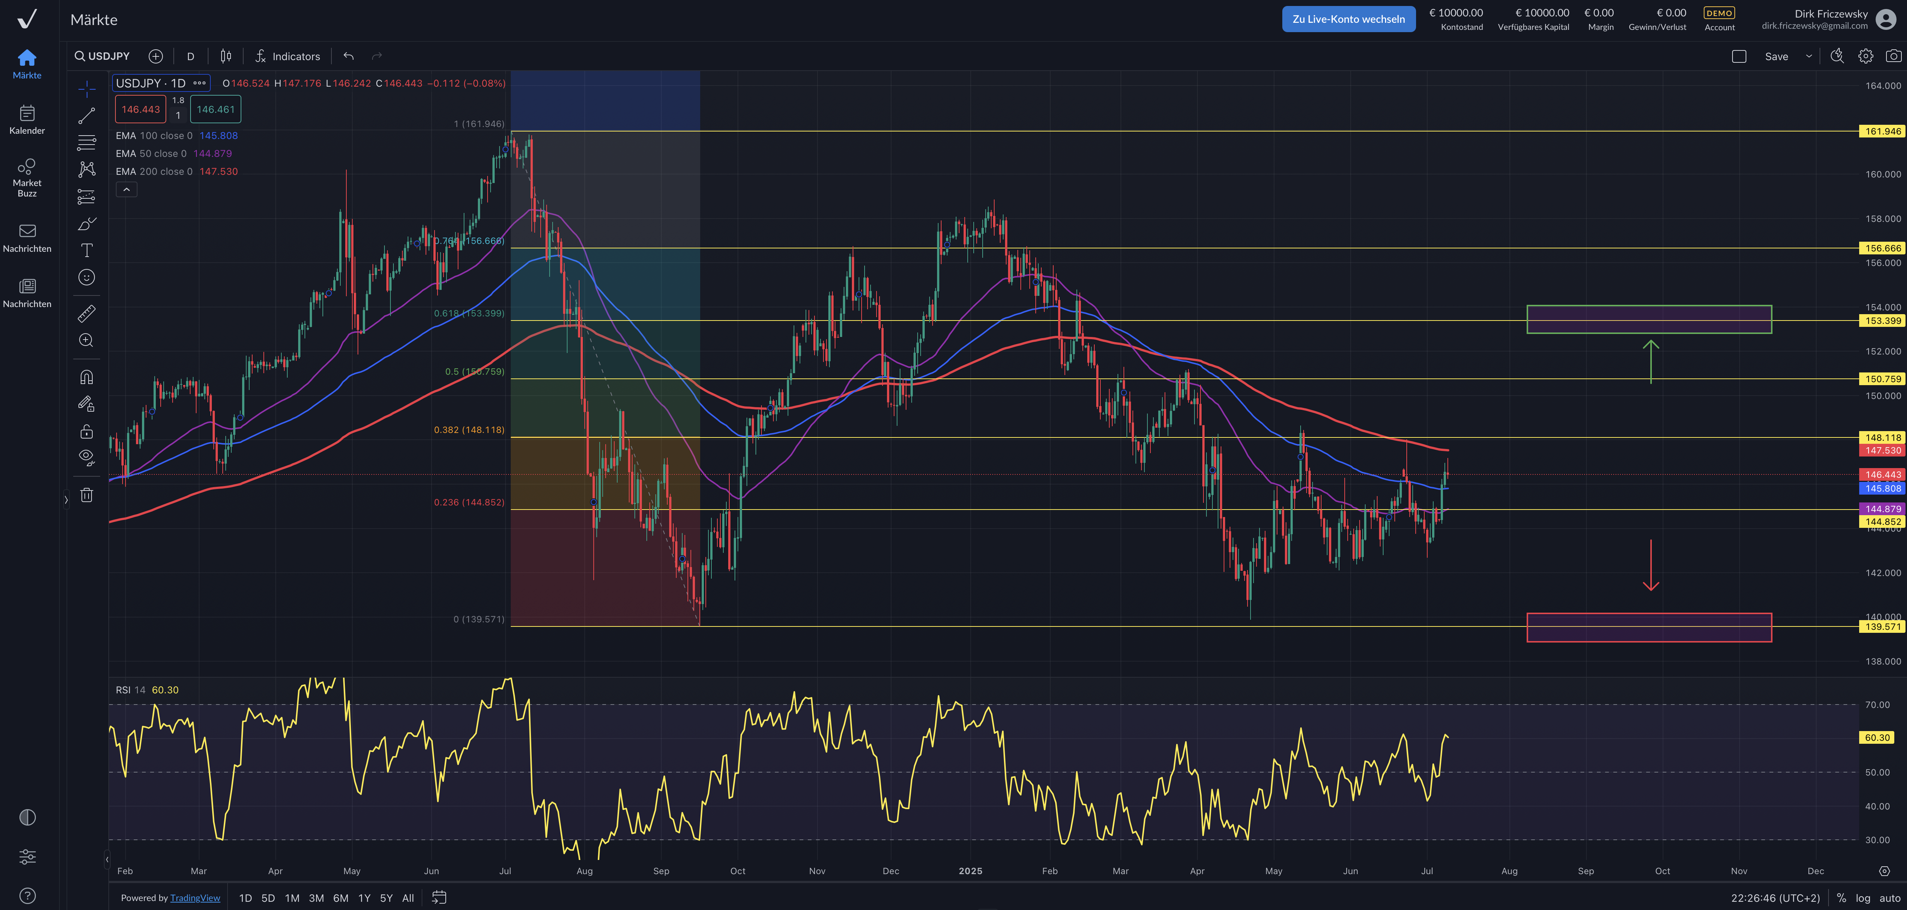Toggle the dark/light theme icon in sidebar
1907x910 pixels.
tap(27, 817)
